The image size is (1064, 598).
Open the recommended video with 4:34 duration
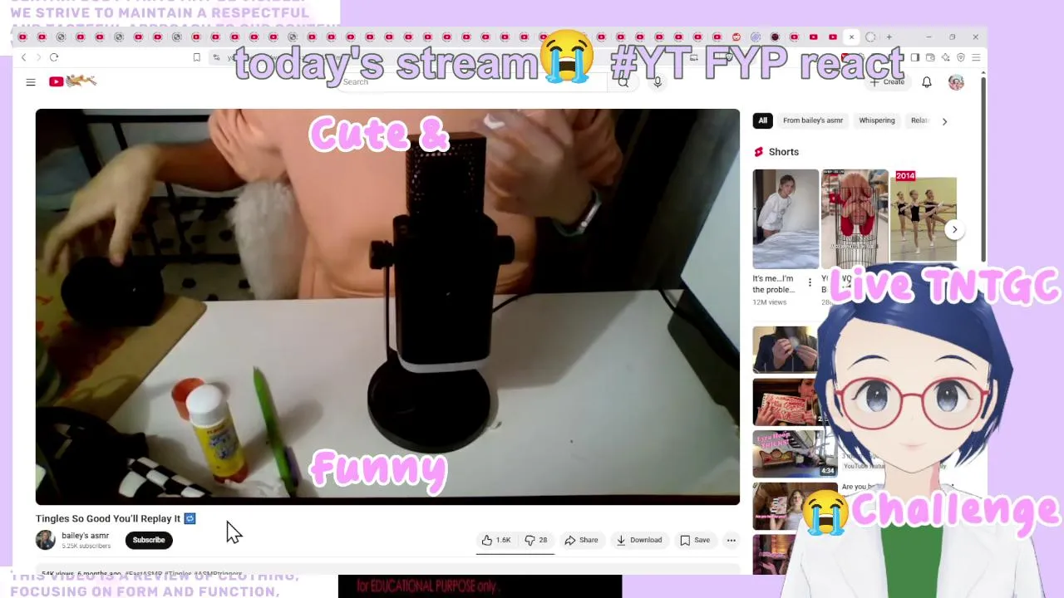pos(794,453)
